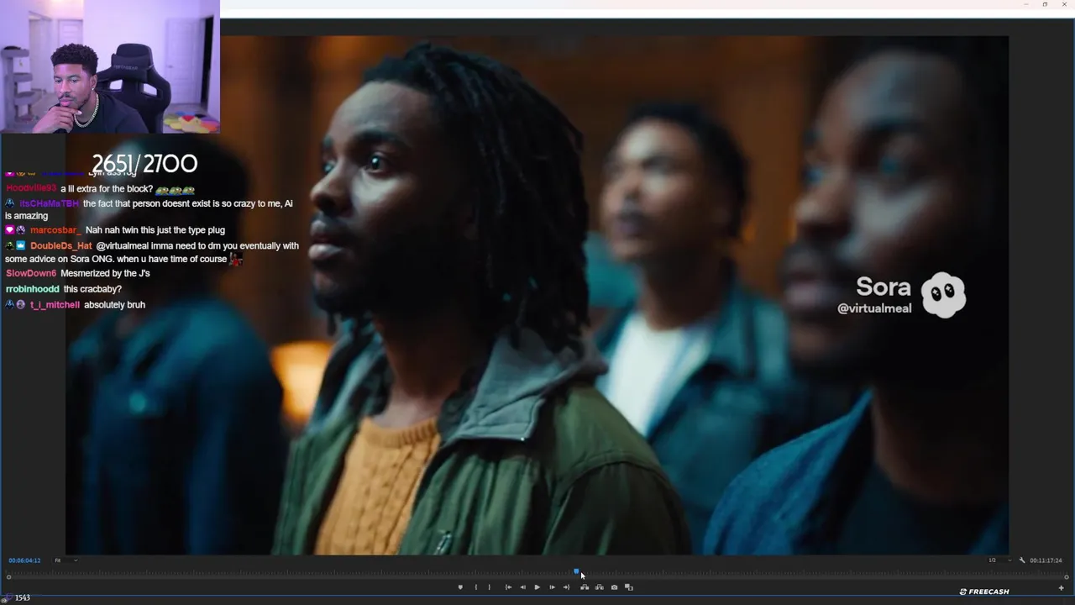Click the webcam overlay thumbnail
The height and width of the screenshot is (605, 1075).
pos(110,66)
